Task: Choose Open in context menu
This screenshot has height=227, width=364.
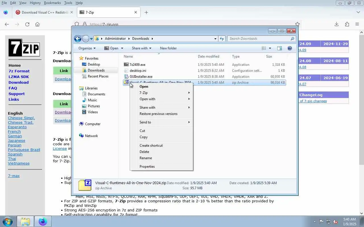Action: point(162,87)
